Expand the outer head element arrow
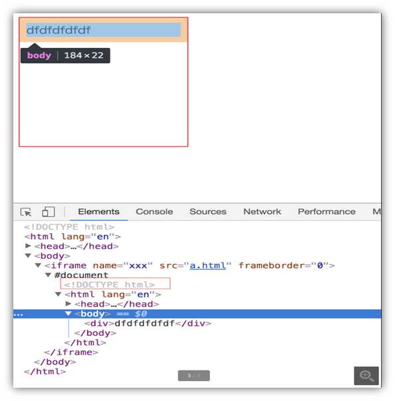 click(28, 246)
